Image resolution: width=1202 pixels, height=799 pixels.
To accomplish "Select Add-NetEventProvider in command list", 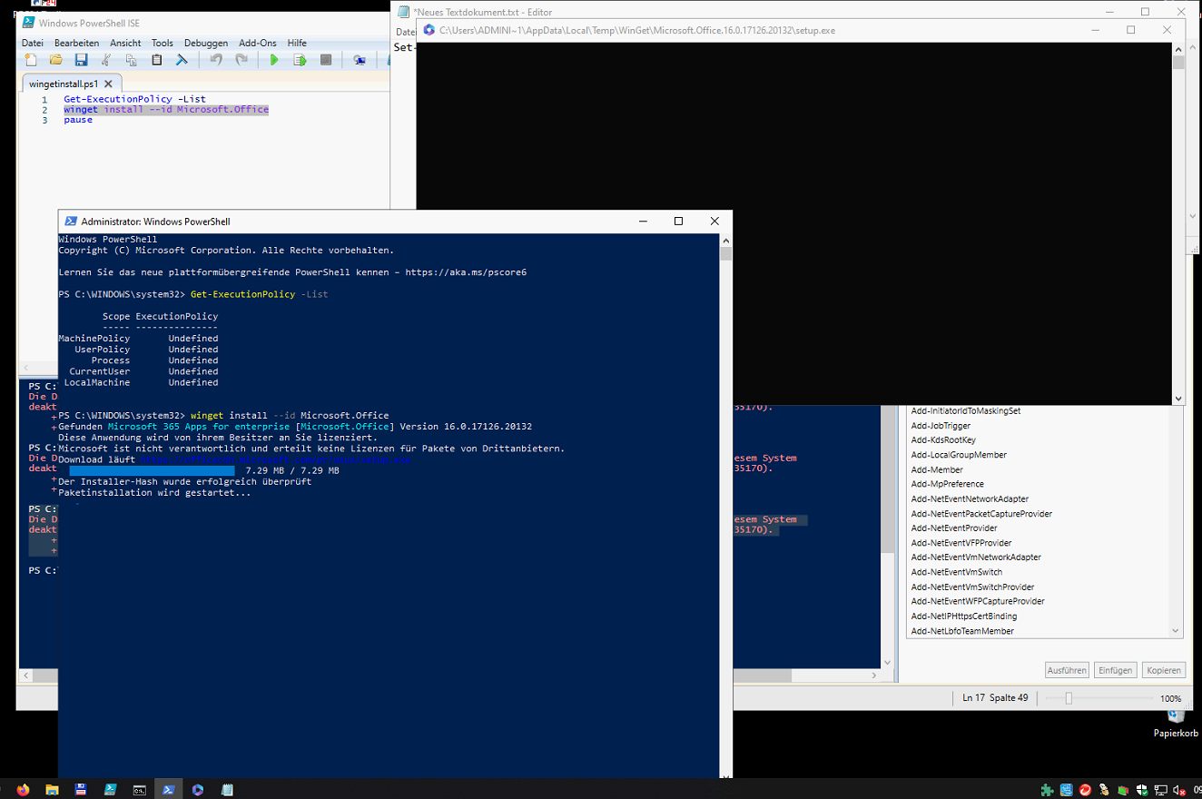I will click(x=954, y=528).
